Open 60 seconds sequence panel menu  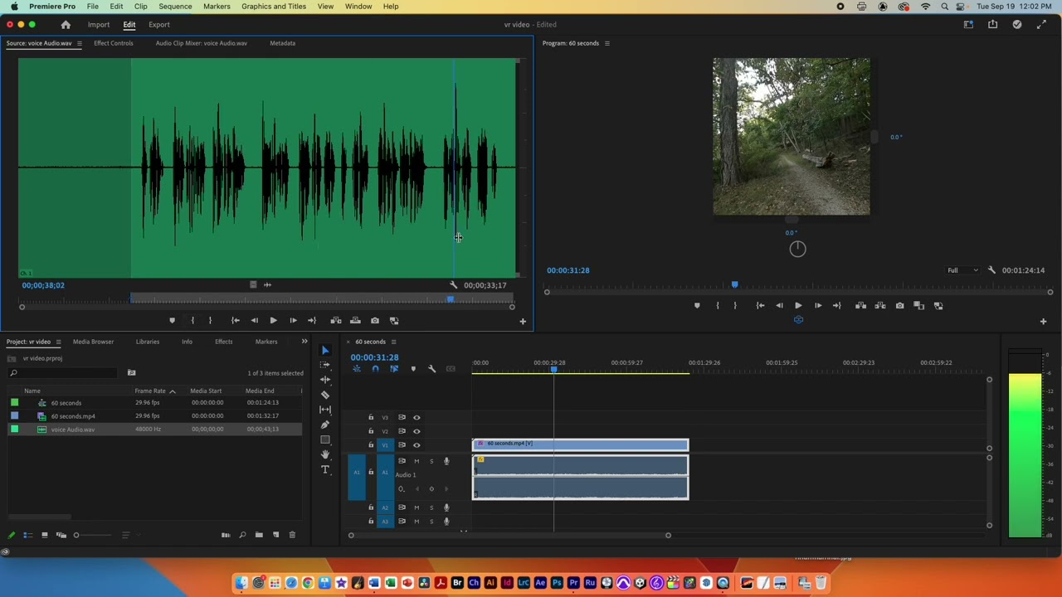click(393, 342)
